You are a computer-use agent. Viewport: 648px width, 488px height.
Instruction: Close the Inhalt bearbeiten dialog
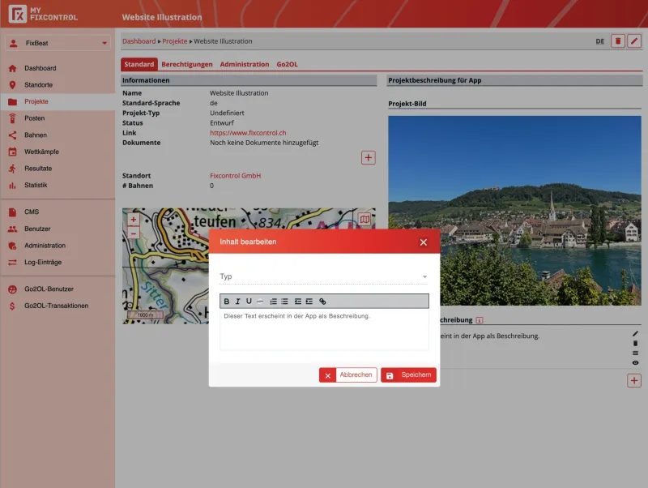[423, 242]
